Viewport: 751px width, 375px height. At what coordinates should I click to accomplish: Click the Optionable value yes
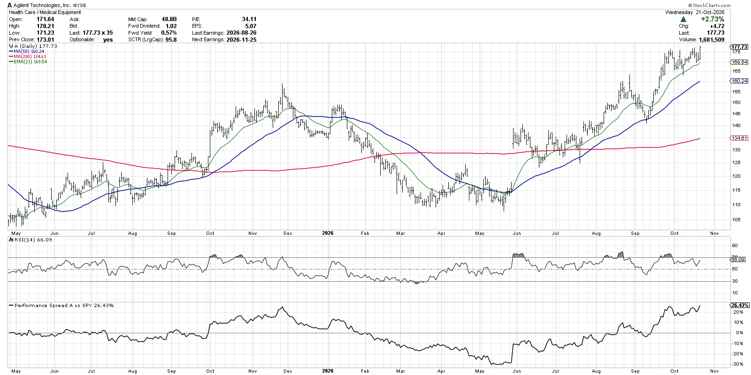(108, 40)
